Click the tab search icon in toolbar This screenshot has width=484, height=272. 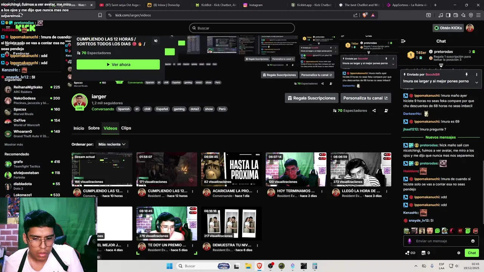[428, 15]
